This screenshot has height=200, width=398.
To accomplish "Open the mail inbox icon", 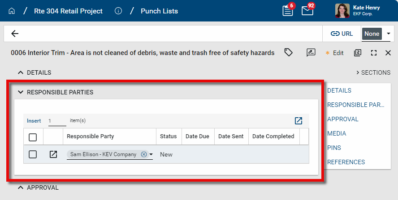I will tap(307, 11).
